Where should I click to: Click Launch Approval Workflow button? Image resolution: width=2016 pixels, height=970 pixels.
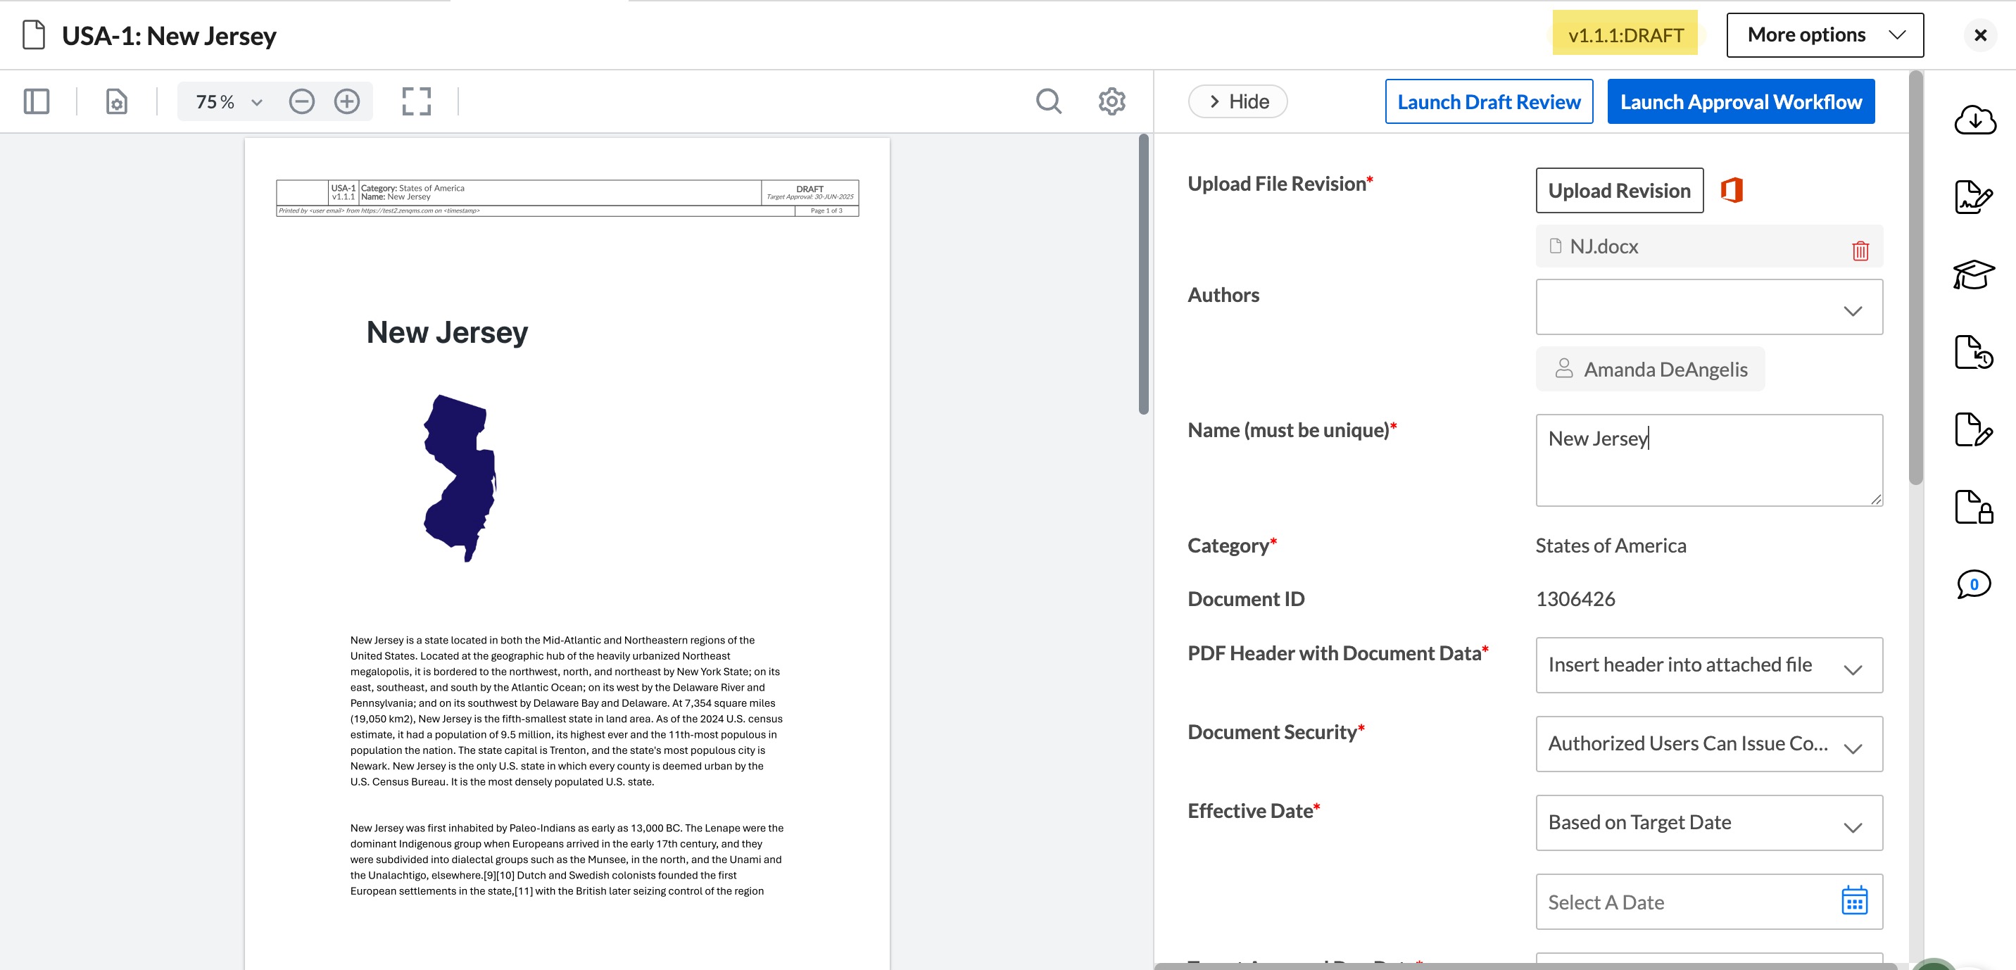point(1741,102)
